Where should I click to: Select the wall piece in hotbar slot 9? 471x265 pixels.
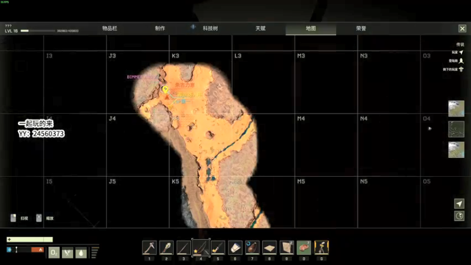287,248
